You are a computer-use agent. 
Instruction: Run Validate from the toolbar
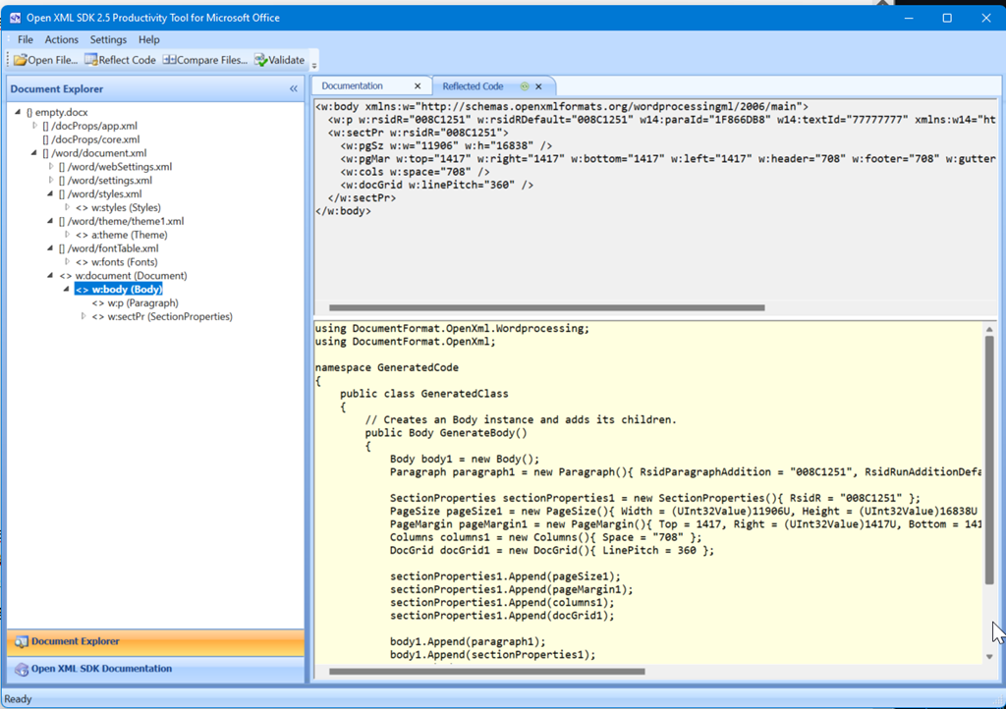[279, 60]
